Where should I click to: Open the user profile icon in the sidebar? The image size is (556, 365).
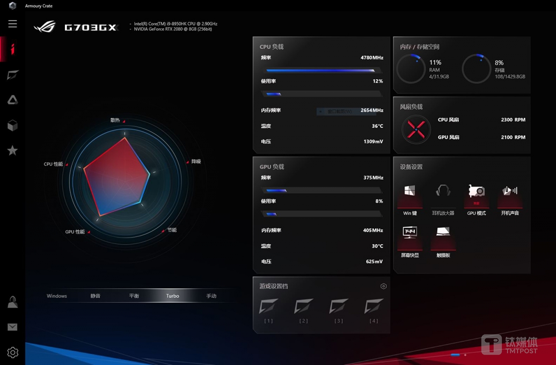[12, 302]
